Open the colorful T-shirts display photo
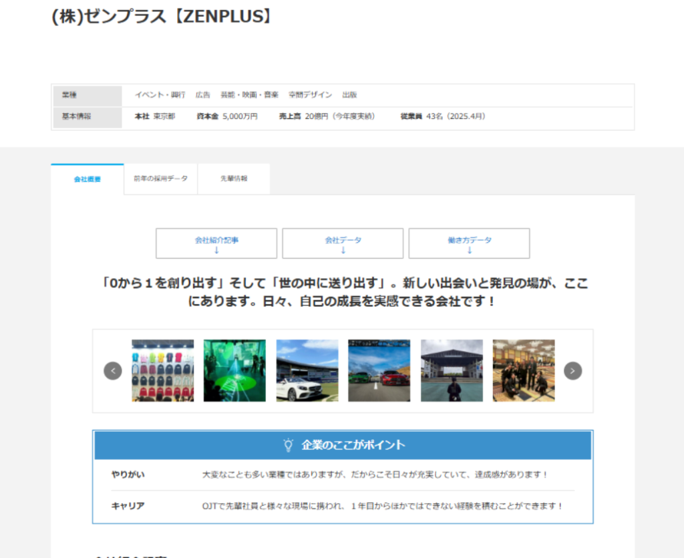The width and height of the screenshot is (684, 558). pyautogui.click(x=163, y=371)
